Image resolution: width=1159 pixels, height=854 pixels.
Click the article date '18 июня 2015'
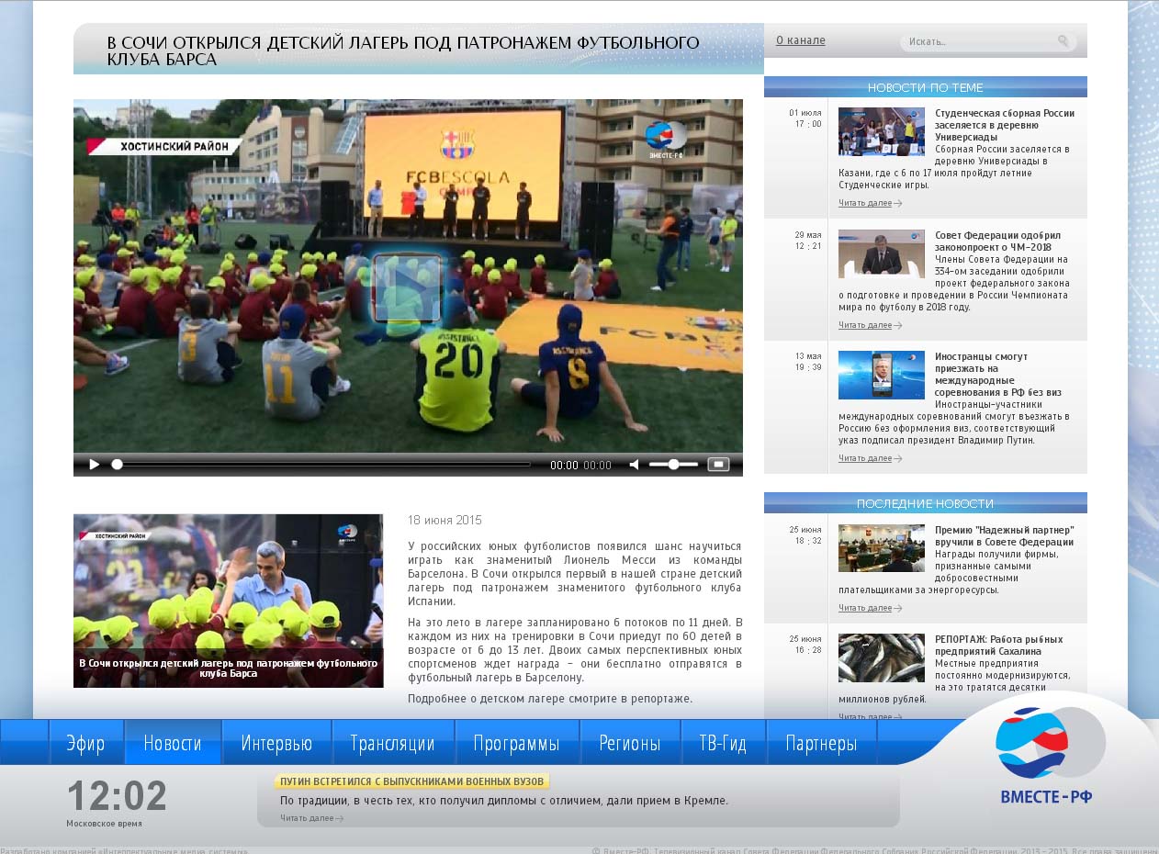(x=444, y=520)
